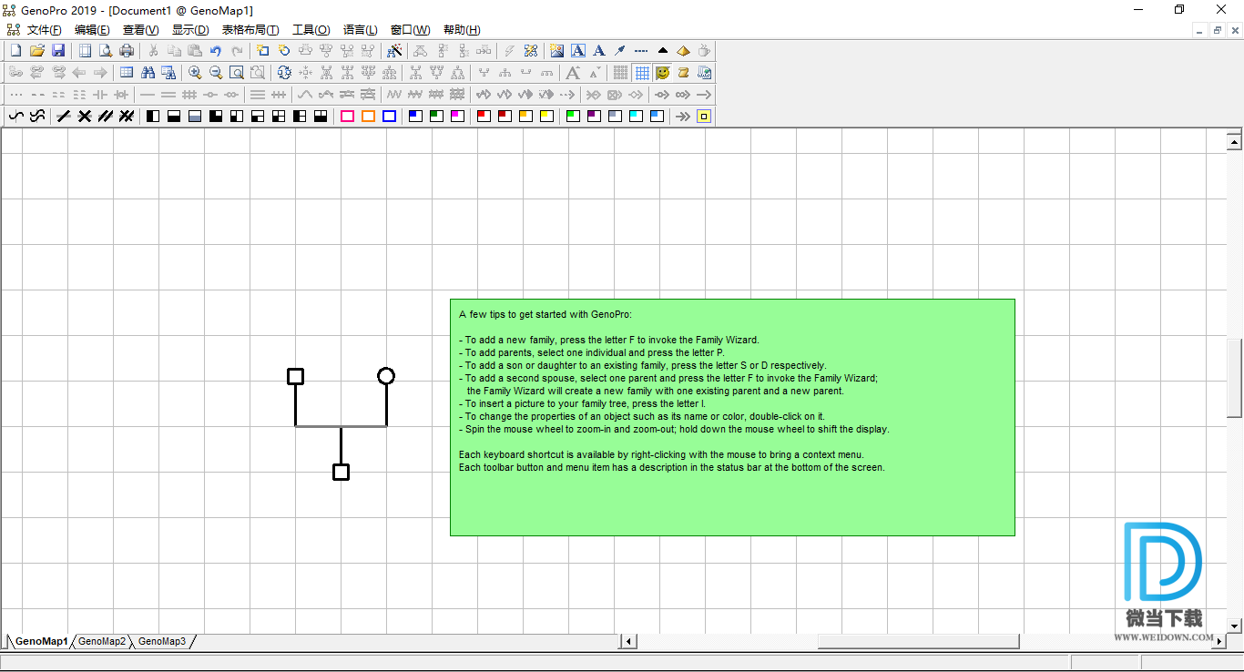Create a new document with the blank page icon
Viewport: 1244px width, 672px height.
[15, 51]
